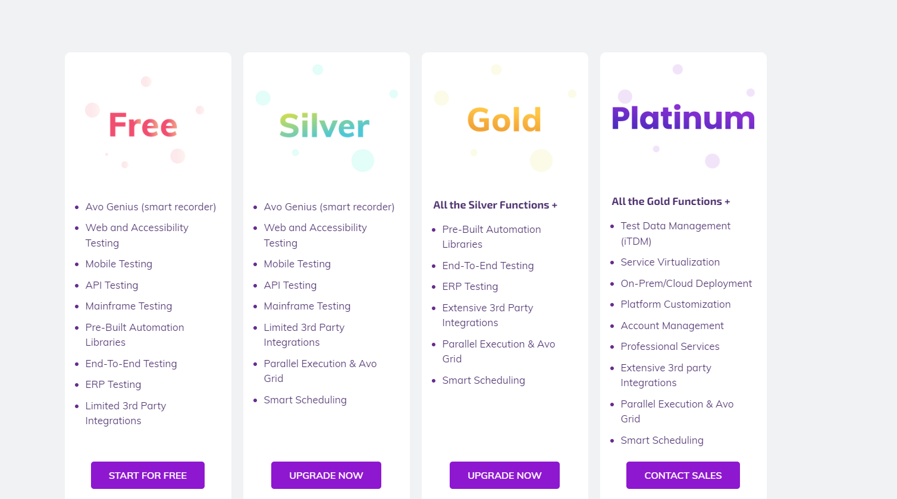Screen dimensions: 897x499
Task: Click 'All the Gold Functions +' heading
Action: (670, 201)
